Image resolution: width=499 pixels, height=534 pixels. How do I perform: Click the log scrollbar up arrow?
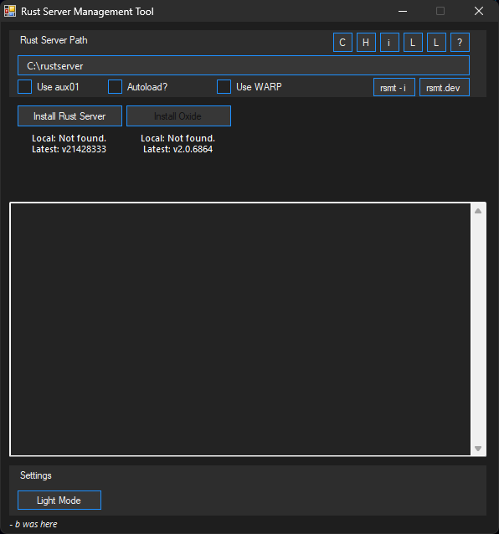coord(478,211)
